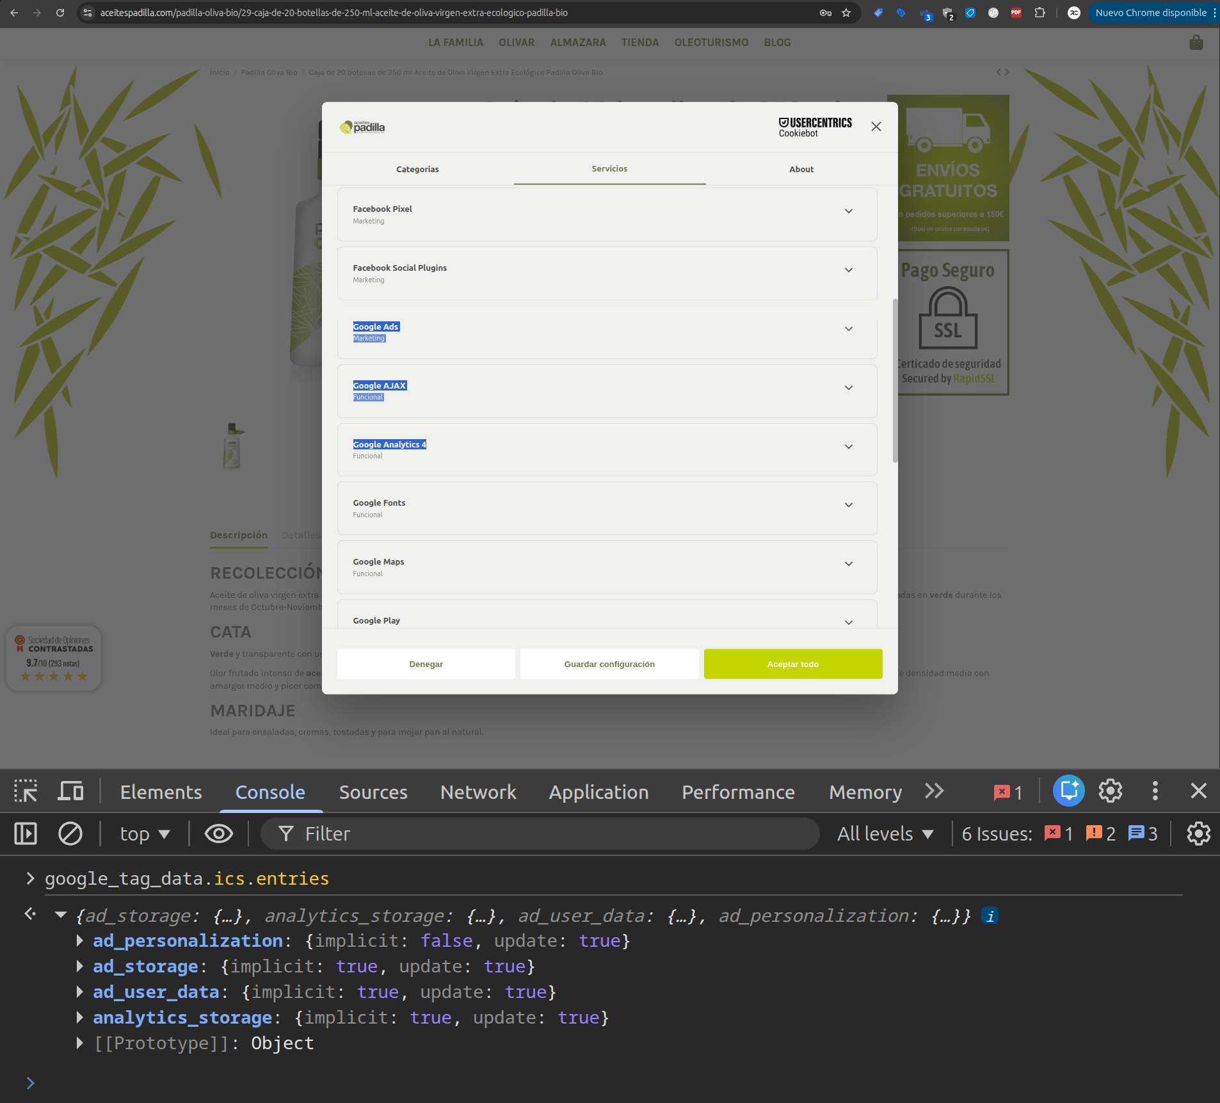Open console settings gear icon
The image size is (1220, 1103).
1199,833
